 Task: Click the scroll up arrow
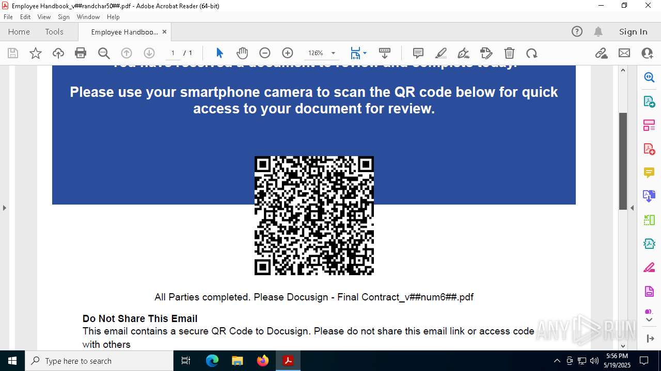[x=623, y=70]
